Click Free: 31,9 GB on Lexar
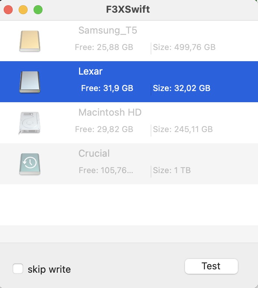This screenshot has height=288, width=258. 107,88
